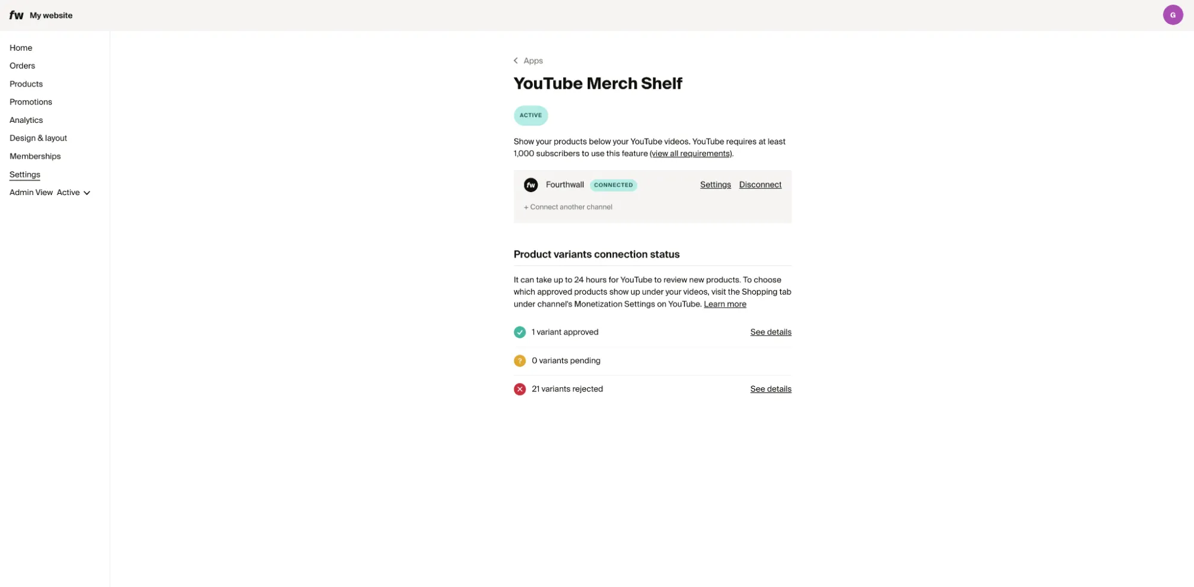Click the ACTIVE status badge
This screenshot has height=587, width=1194.
pos(530,115)
